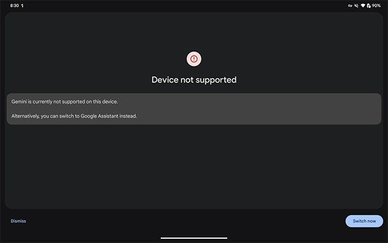Tap the 90% battery percentage text

pos(376,5)
